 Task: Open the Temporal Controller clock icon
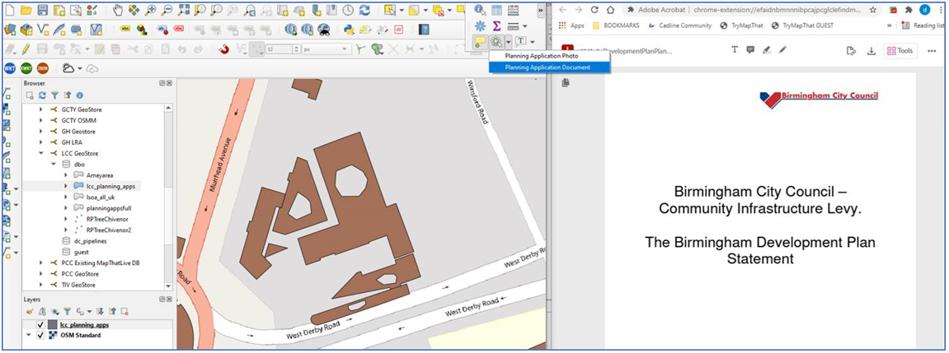click(x=348, y=10)
